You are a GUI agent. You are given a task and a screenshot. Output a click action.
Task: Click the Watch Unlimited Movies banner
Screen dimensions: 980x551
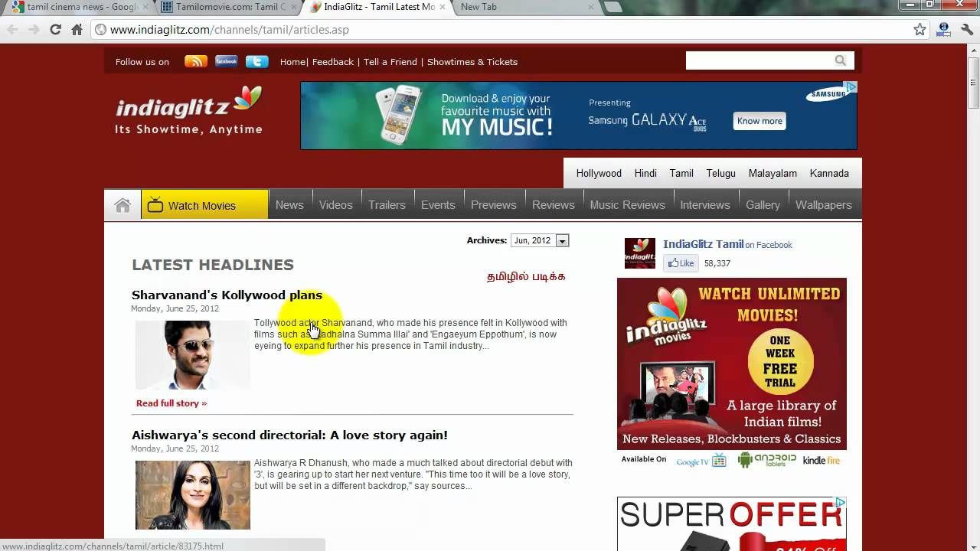[x=732, y=364]
